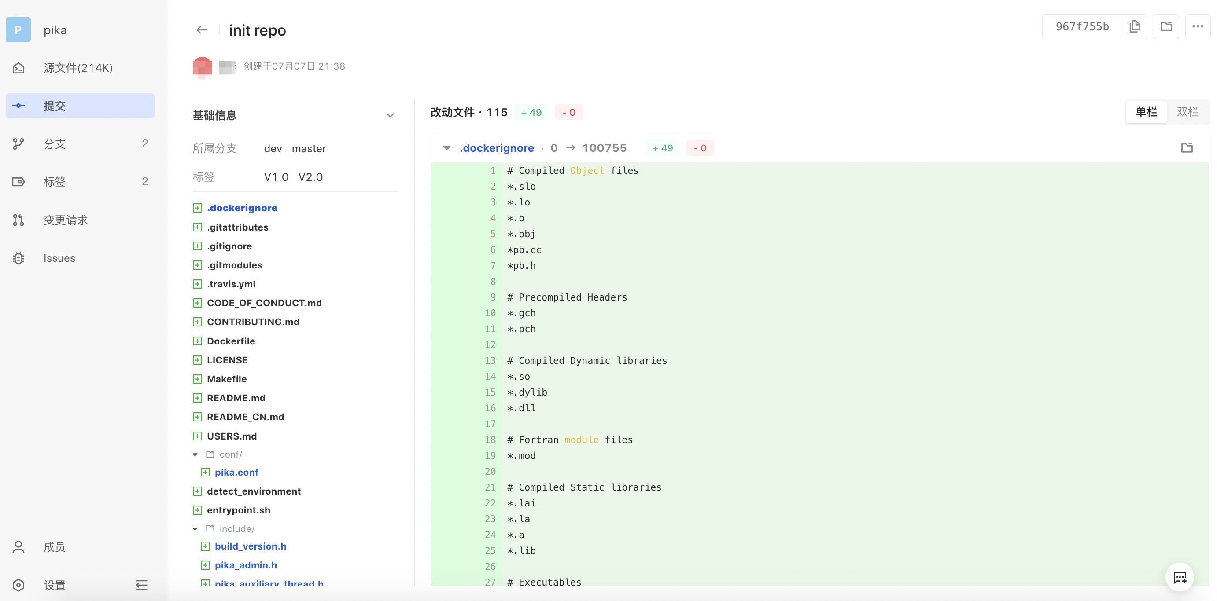1217x601 pixels.
Task: Click the commit author avatar
Action: point(202,66)
